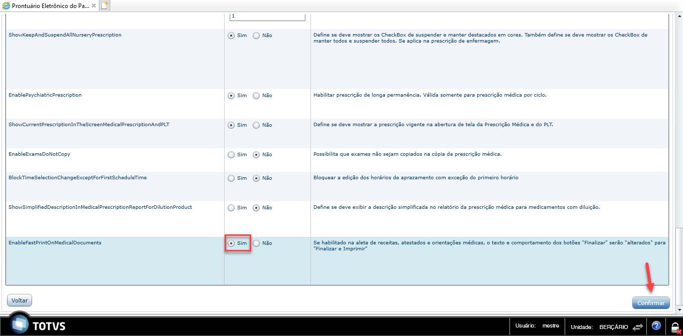Select Não for EnableExamsDoNotCopy
The height and width of the screenshot is (336, 683).
256,155
